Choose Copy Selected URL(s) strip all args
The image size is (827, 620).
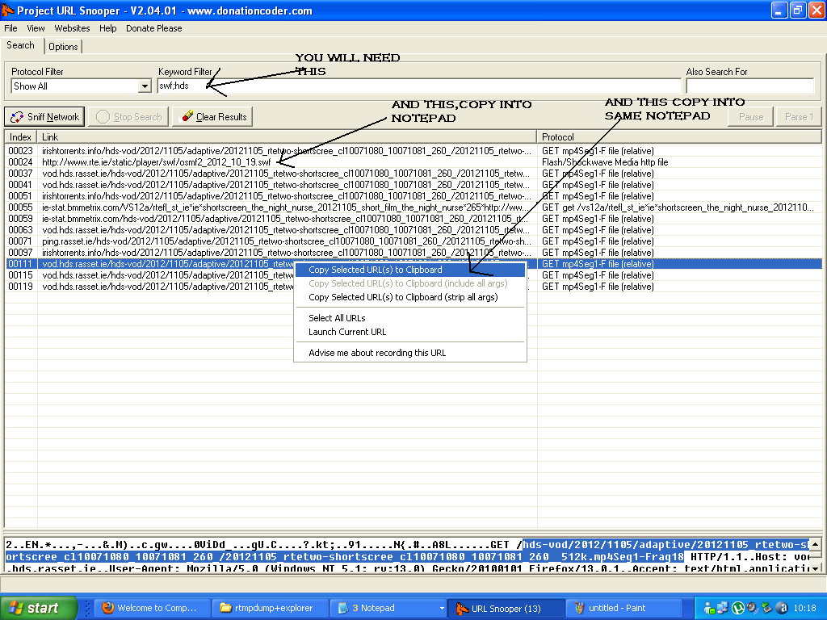coord(409,297)
